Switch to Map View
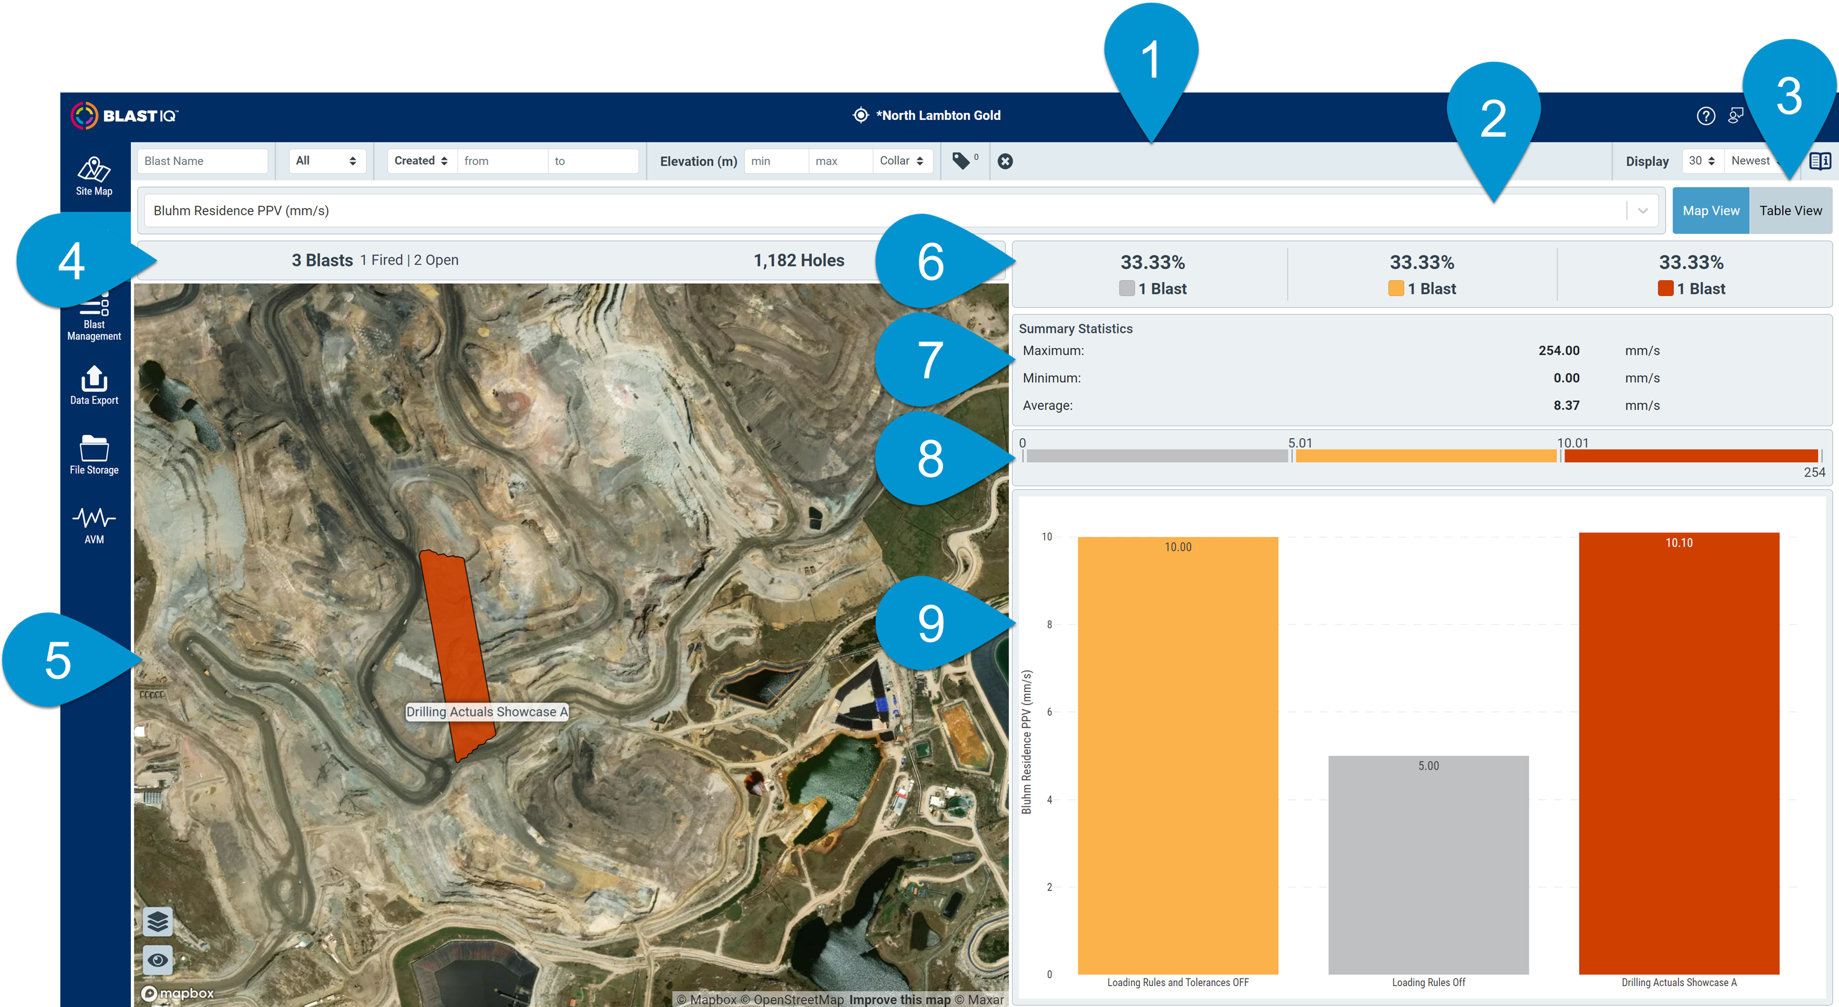Image resolution: width=1839 pixels, height=1007 pixels. click(x=1710, y=211)
